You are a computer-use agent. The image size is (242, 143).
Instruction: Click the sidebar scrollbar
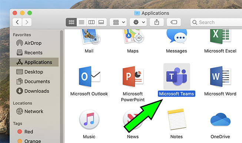pos(62,86)
